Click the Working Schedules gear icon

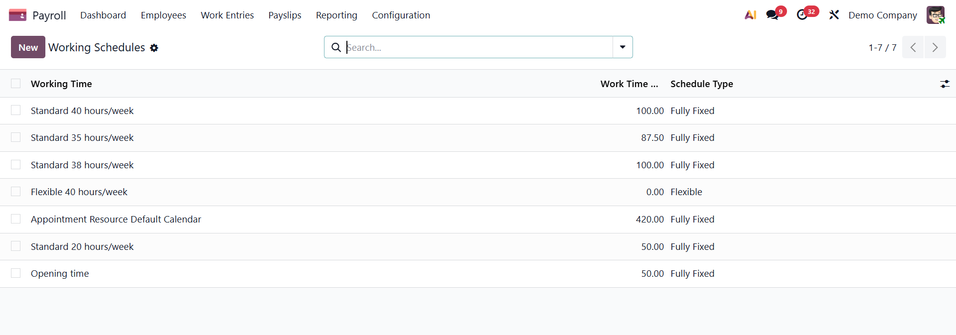click(154, 48)
